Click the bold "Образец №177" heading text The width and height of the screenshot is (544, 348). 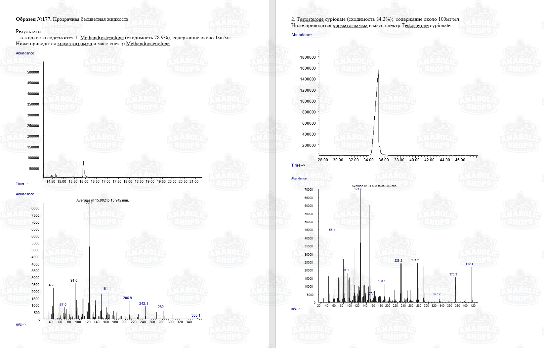[x=33, y=19]
